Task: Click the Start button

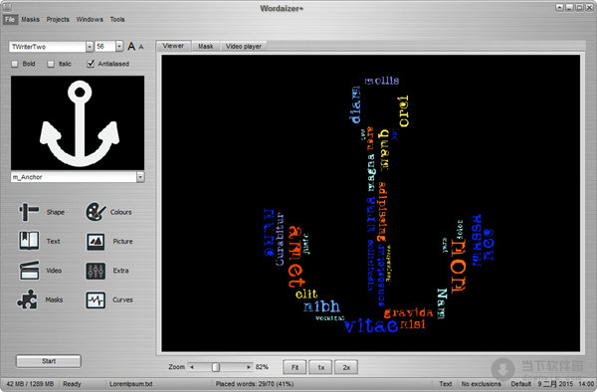Action: (49, 361)
